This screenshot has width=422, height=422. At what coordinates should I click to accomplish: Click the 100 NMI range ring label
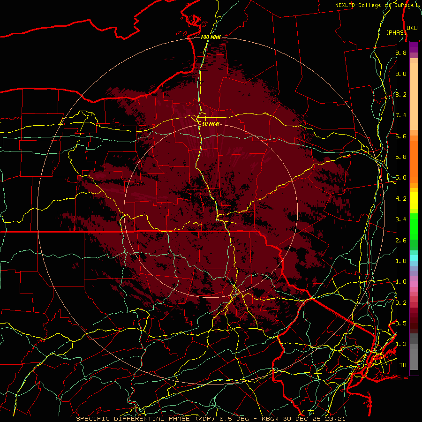coord(211,37)
